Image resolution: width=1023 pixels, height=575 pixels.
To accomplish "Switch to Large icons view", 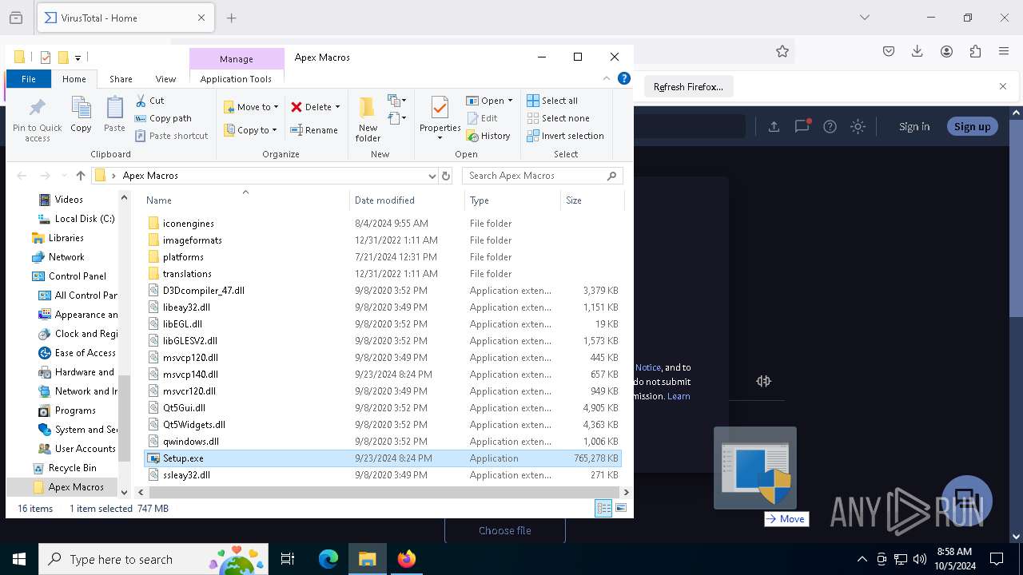I will tap(621, 509).
